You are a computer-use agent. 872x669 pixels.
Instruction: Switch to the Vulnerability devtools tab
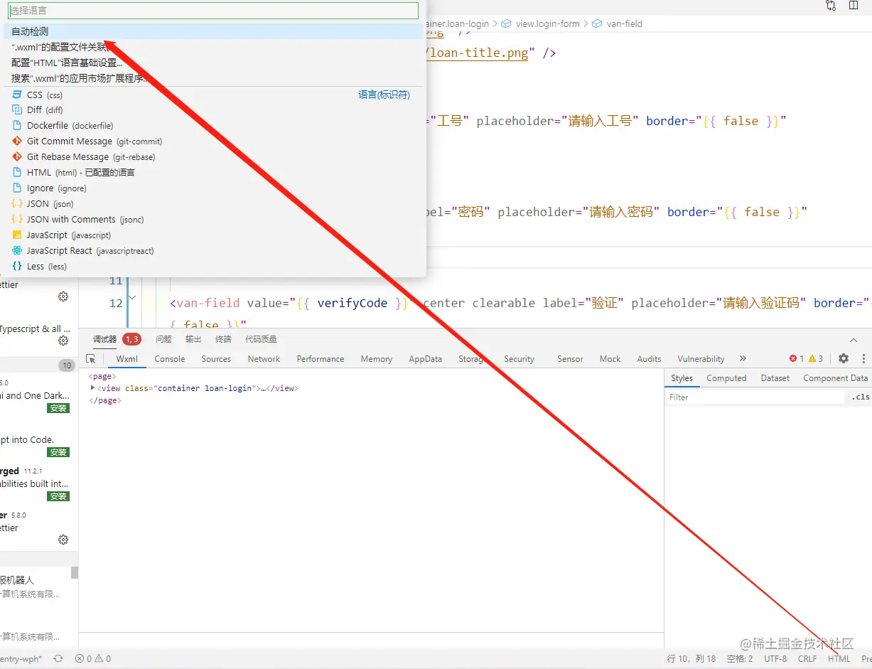pyautogui.click(x=701, y=359)
